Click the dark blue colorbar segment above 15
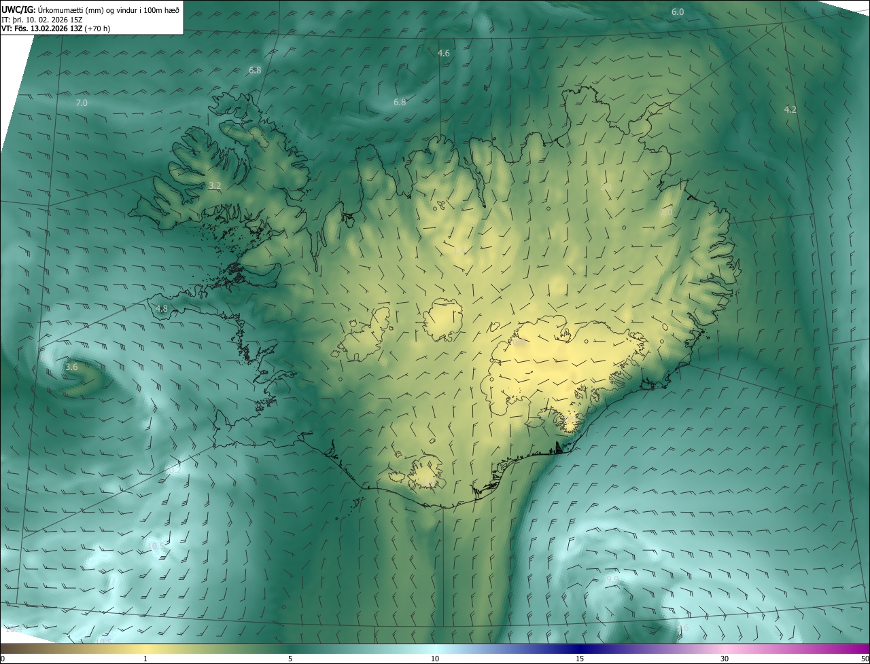The width and height of the screenshot is (870, 664). point(580,648)
